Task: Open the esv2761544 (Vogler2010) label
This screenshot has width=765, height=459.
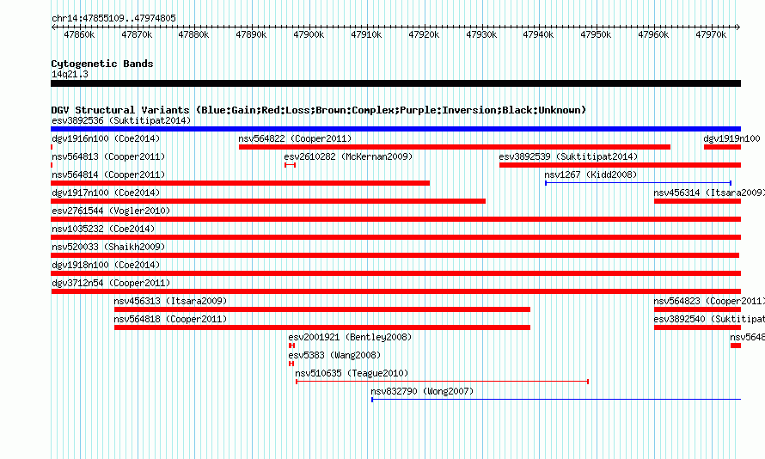Action: 111,211
